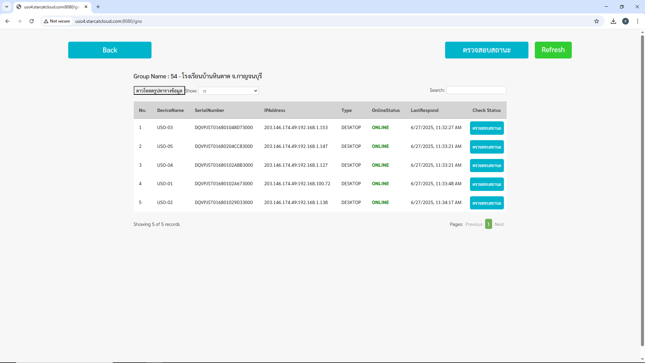
Task: Click ONLINE status of USO-02
Action: pos(380,202)
